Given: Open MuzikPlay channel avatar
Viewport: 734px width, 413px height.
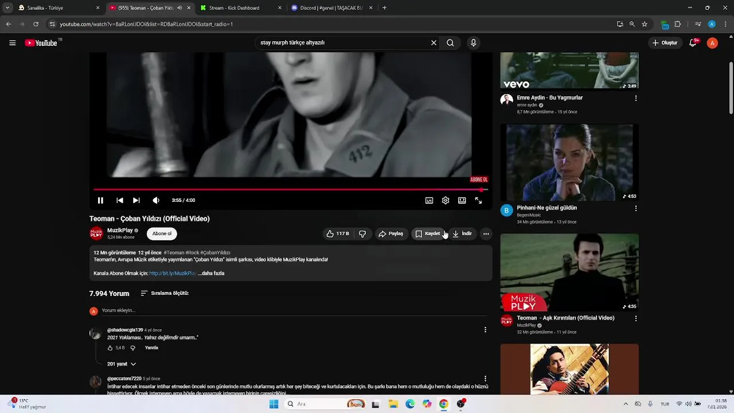Looking at the screenshot, I should click(96, 233).
